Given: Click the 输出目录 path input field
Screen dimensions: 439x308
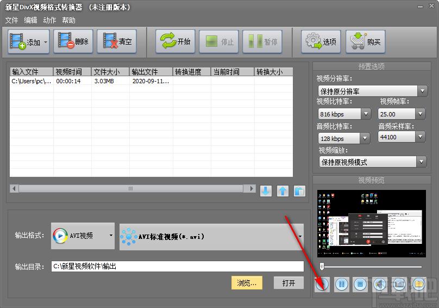Looking at the screenshot, I should click(x=178, y=266).
